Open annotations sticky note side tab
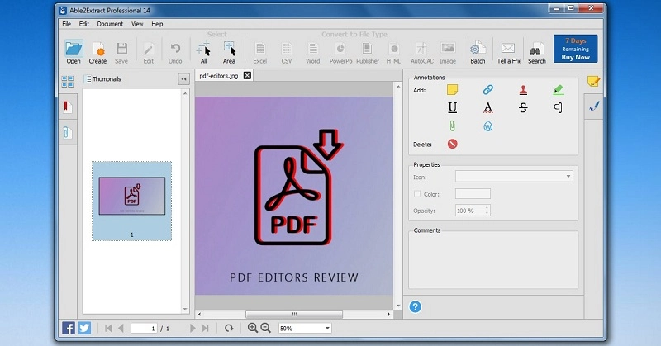Viewport: 661px width, 346px height. (593, 81)
